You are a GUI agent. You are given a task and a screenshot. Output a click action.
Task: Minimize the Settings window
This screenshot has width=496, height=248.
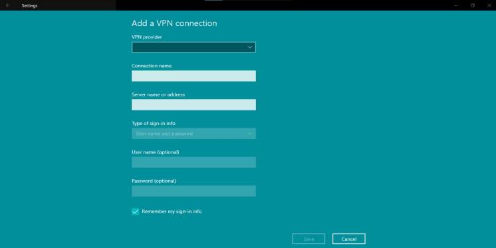click(456, 5)
